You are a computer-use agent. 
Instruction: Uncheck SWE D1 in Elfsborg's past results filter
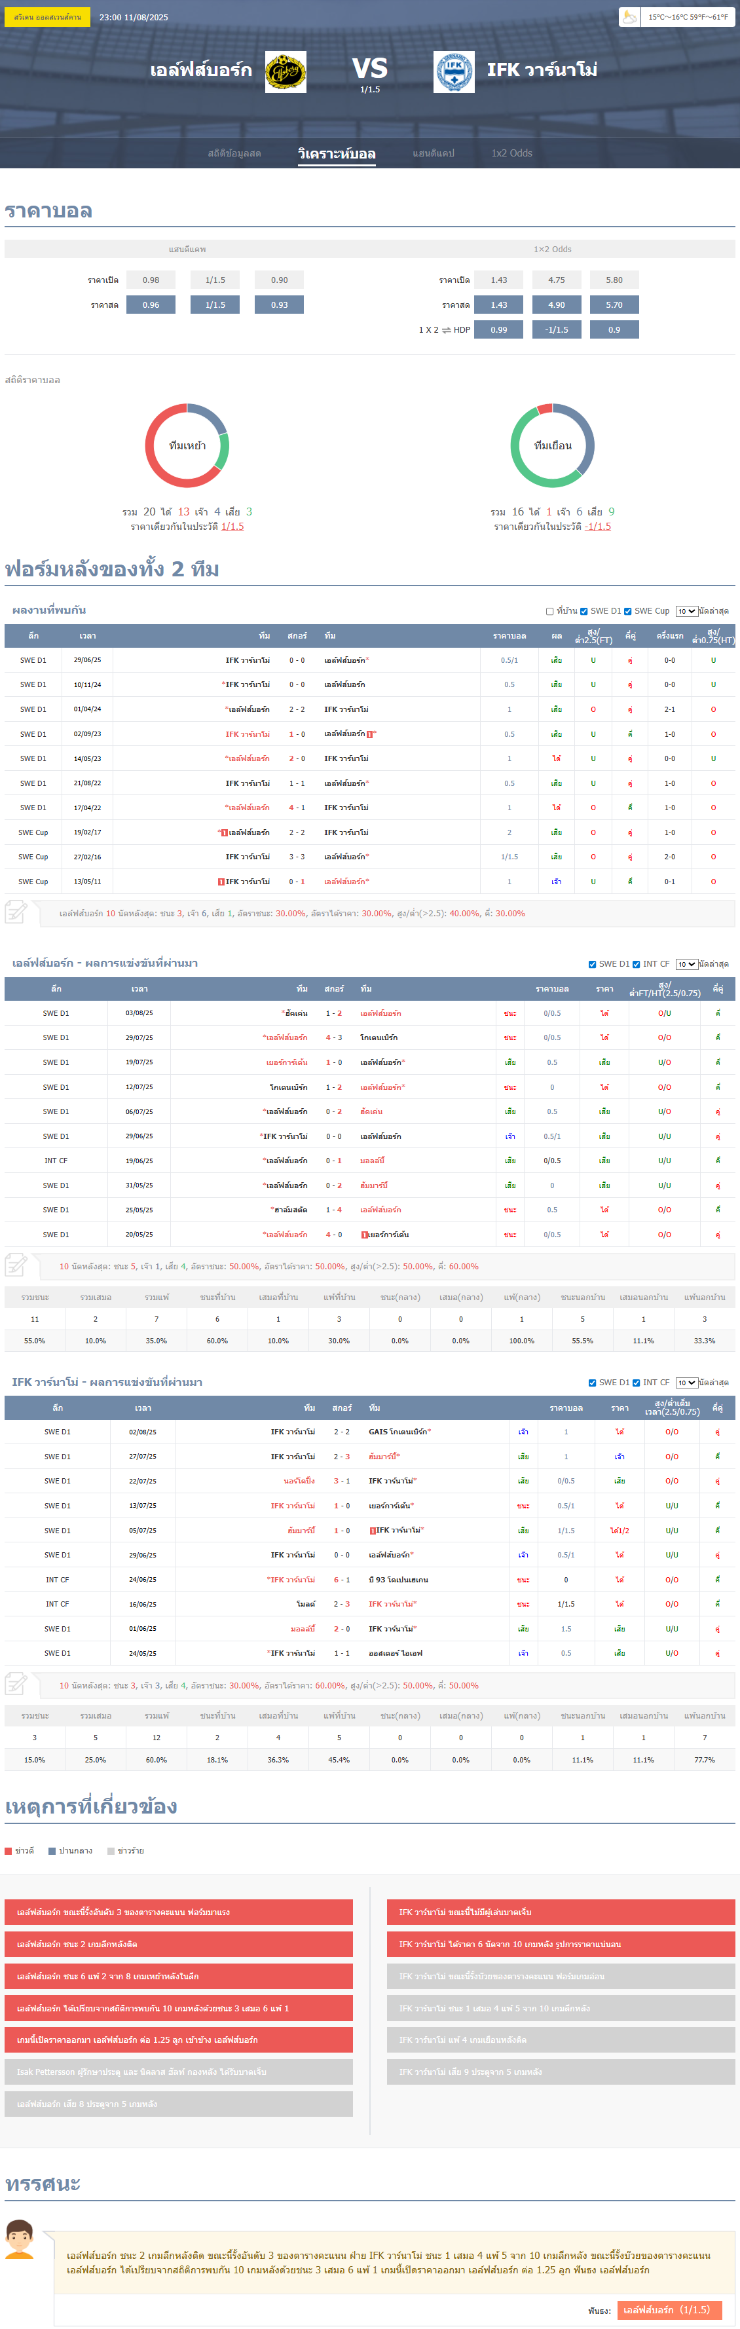click(592, 964)
